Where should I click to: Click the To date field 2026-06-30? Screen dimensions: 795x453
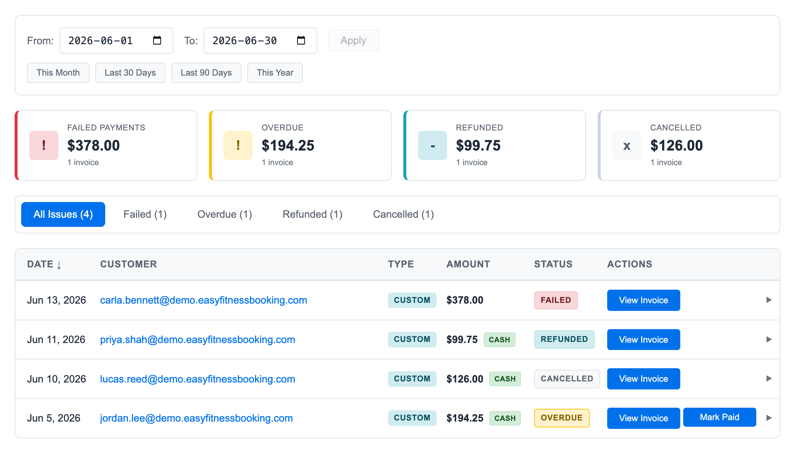tap(260, 41)
